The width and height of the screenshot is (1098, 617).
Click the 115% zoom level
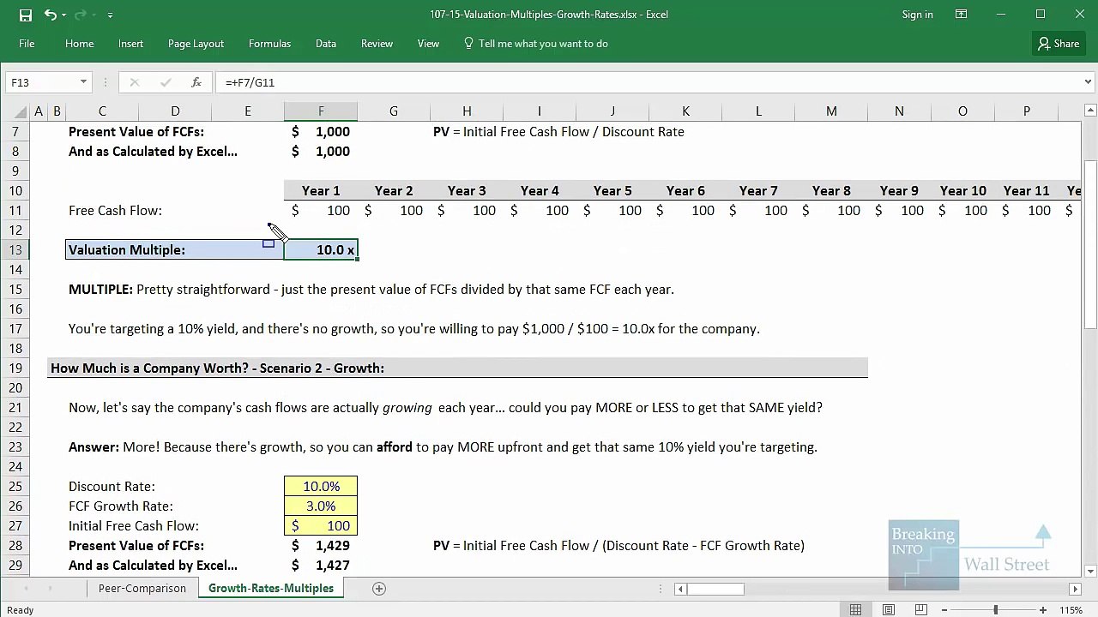(x=1071, y=610)
